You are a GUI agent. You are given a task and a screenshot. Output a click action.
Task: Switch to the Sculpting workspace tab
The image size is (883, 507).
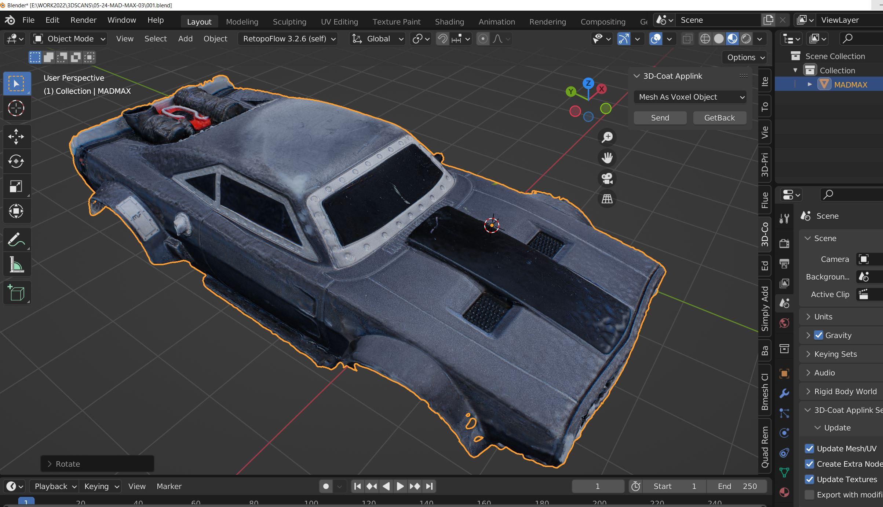[289, 22]
